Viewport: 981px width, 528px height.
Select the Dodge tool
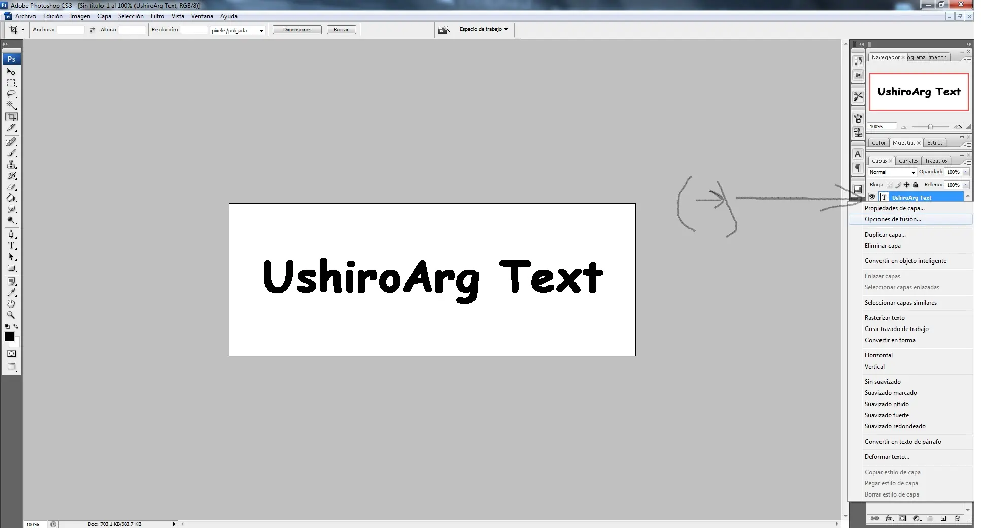[11, 220]
